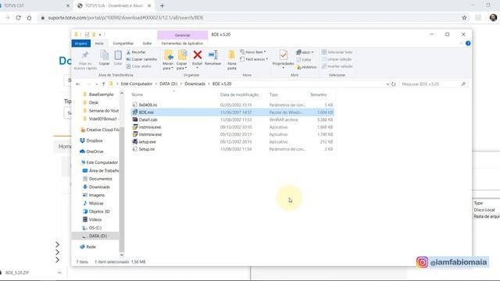Click Este Computador in address bar
The height and width of the screenshot is (281, 500).
137,84
